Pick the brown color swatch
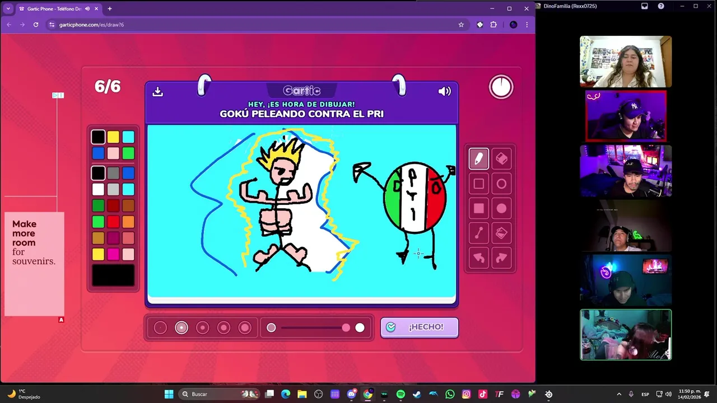The height and width of the screenshot is (403, 717). point(128,206)
